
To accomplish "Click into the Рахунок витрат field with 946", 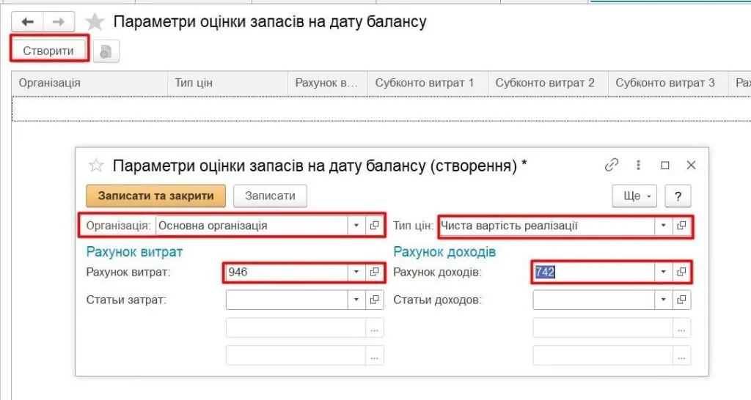I will click(x=287, y=273).
